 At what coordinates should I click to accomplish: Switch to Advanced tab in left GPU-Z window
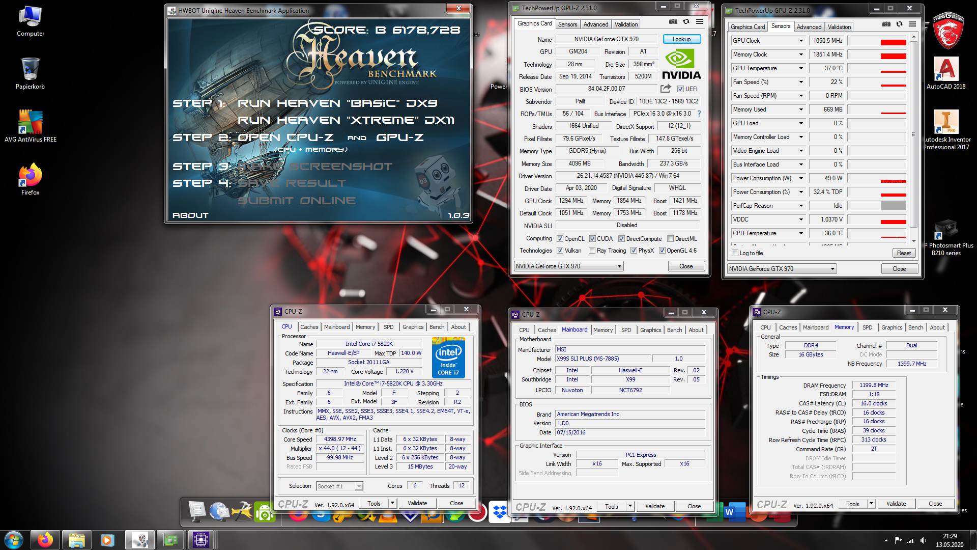pos(595,24)
